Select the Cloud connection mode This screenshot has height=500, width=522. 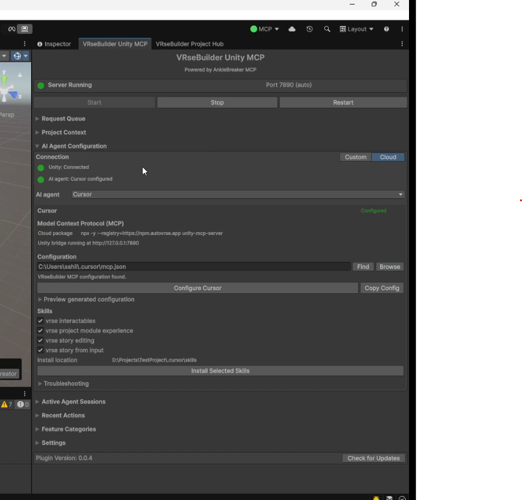pyautogui.click(x=388, y=157)
